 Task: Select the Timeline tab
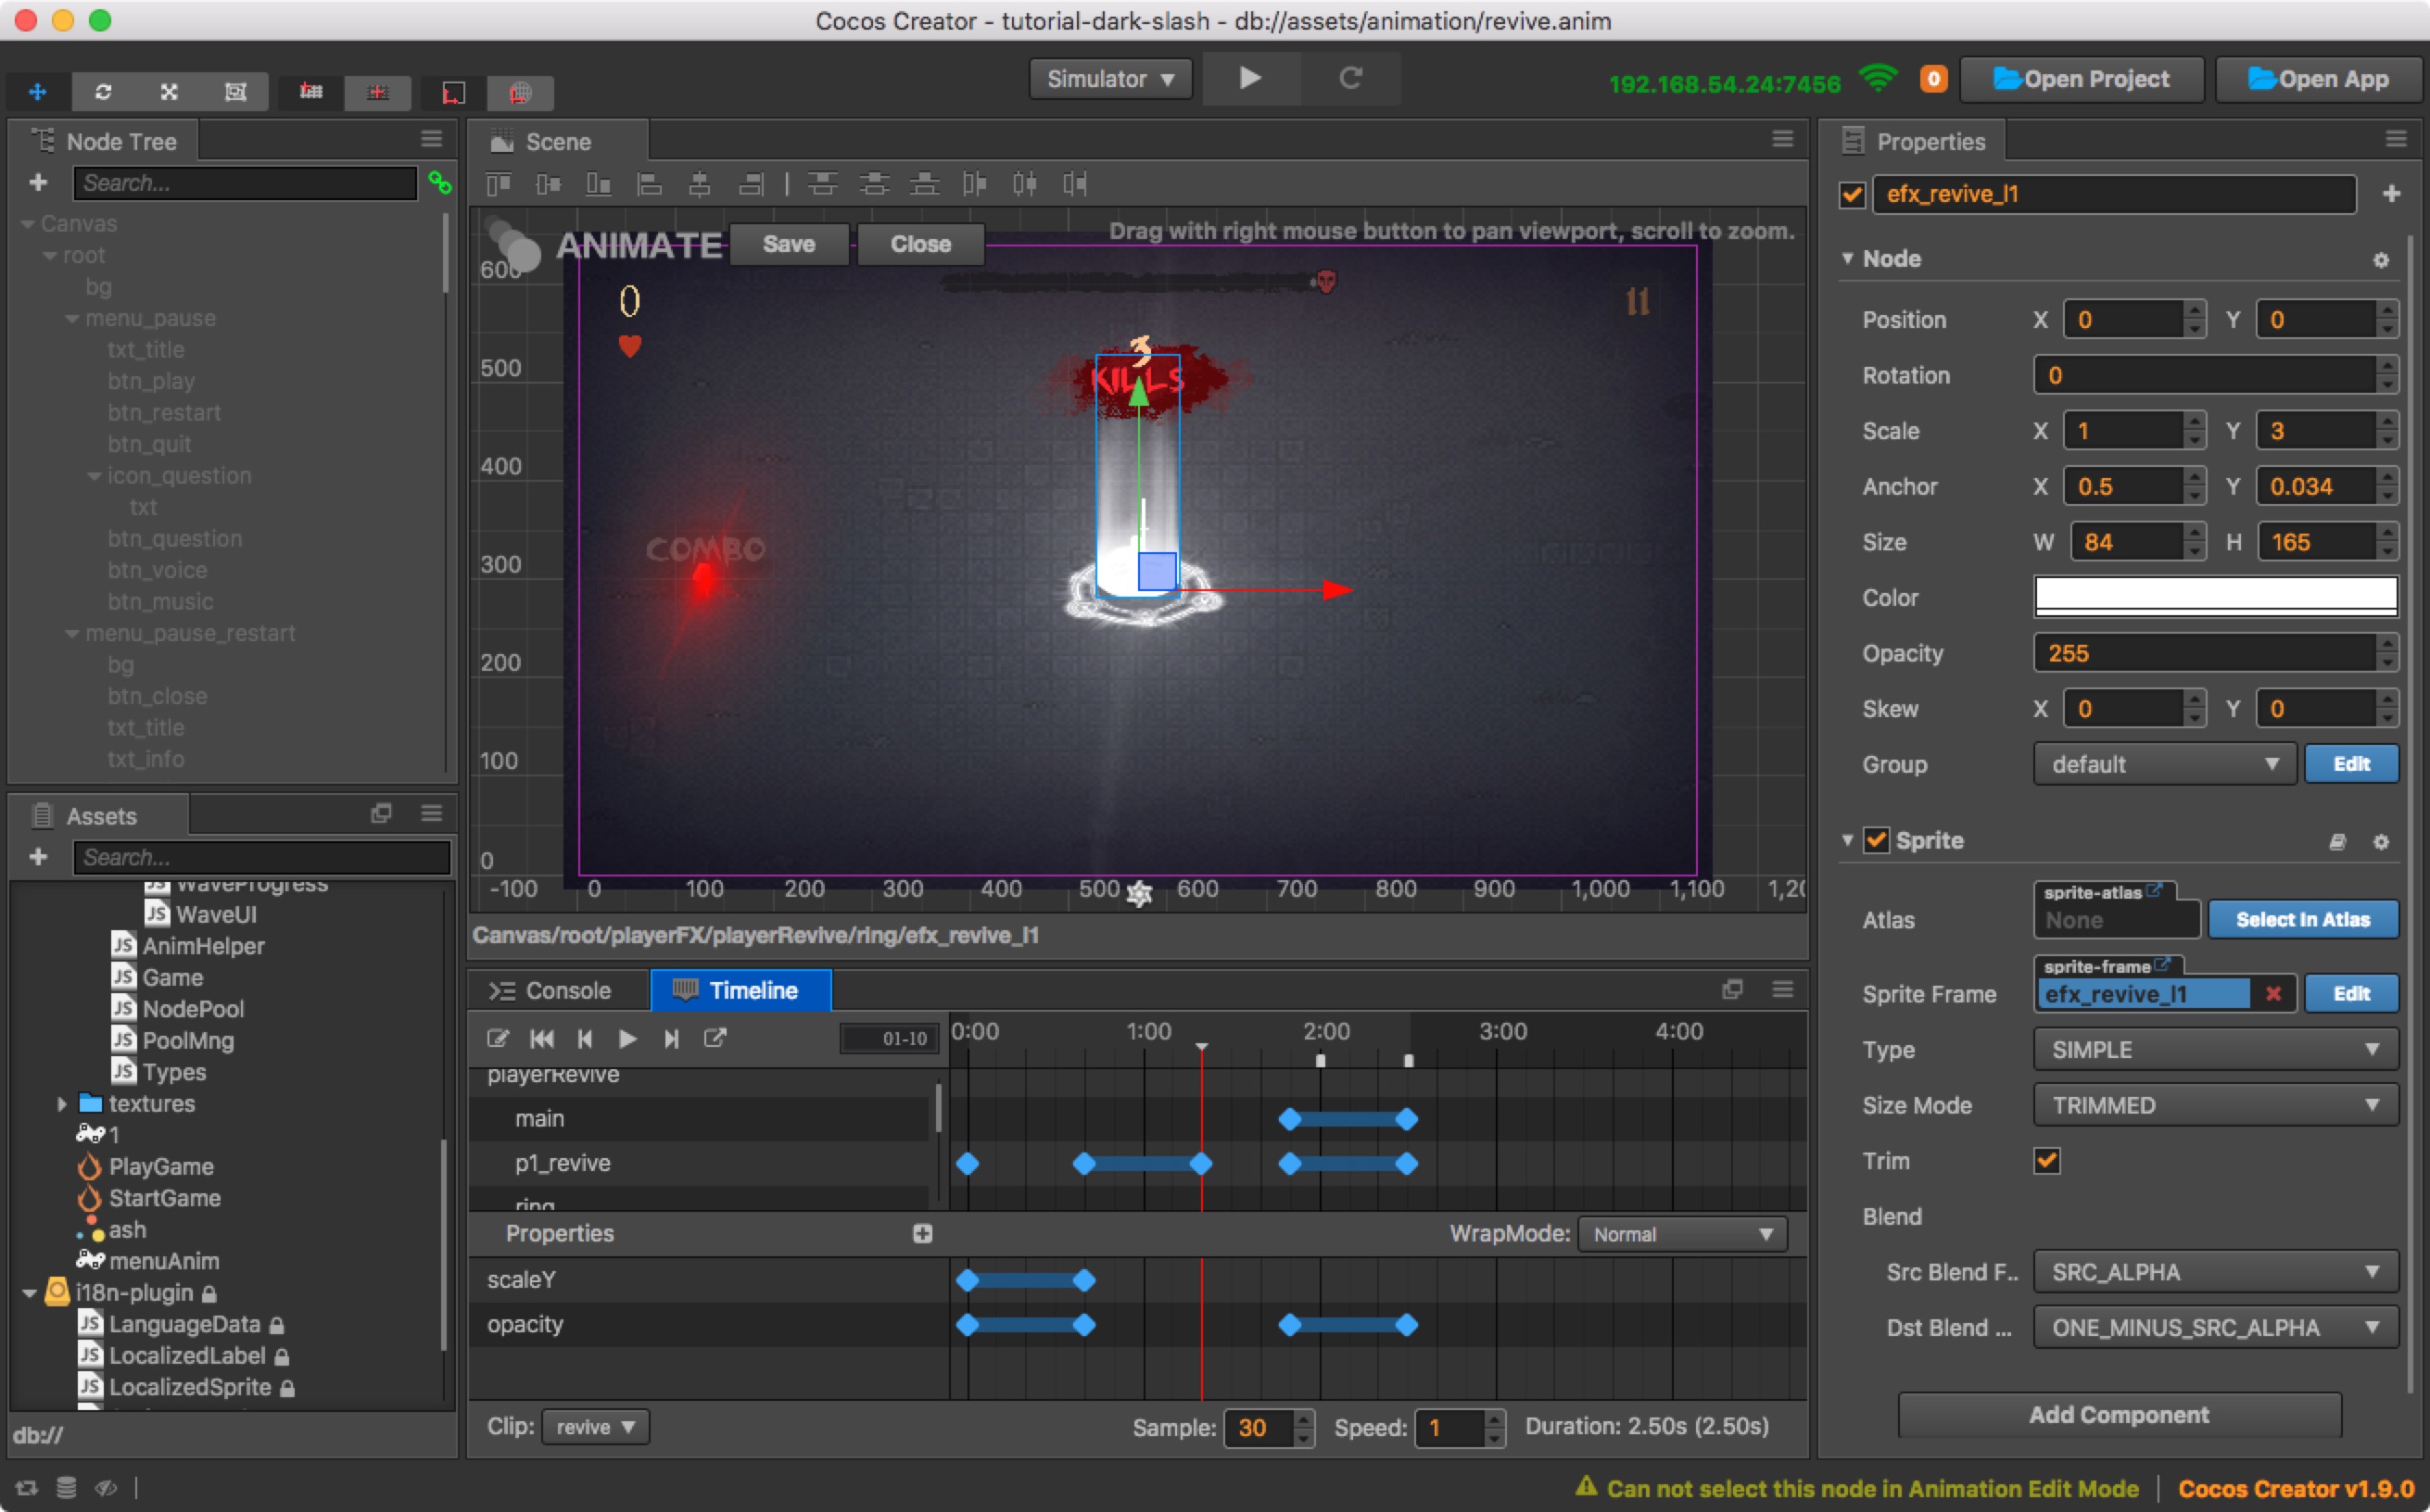(x=740, y=990)
